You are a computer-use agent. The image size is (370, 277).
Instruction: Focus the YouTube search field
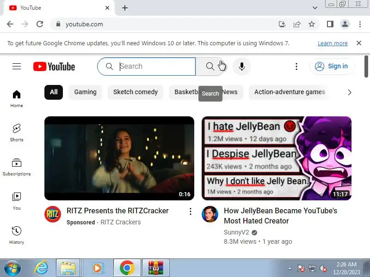coord(146,66)
